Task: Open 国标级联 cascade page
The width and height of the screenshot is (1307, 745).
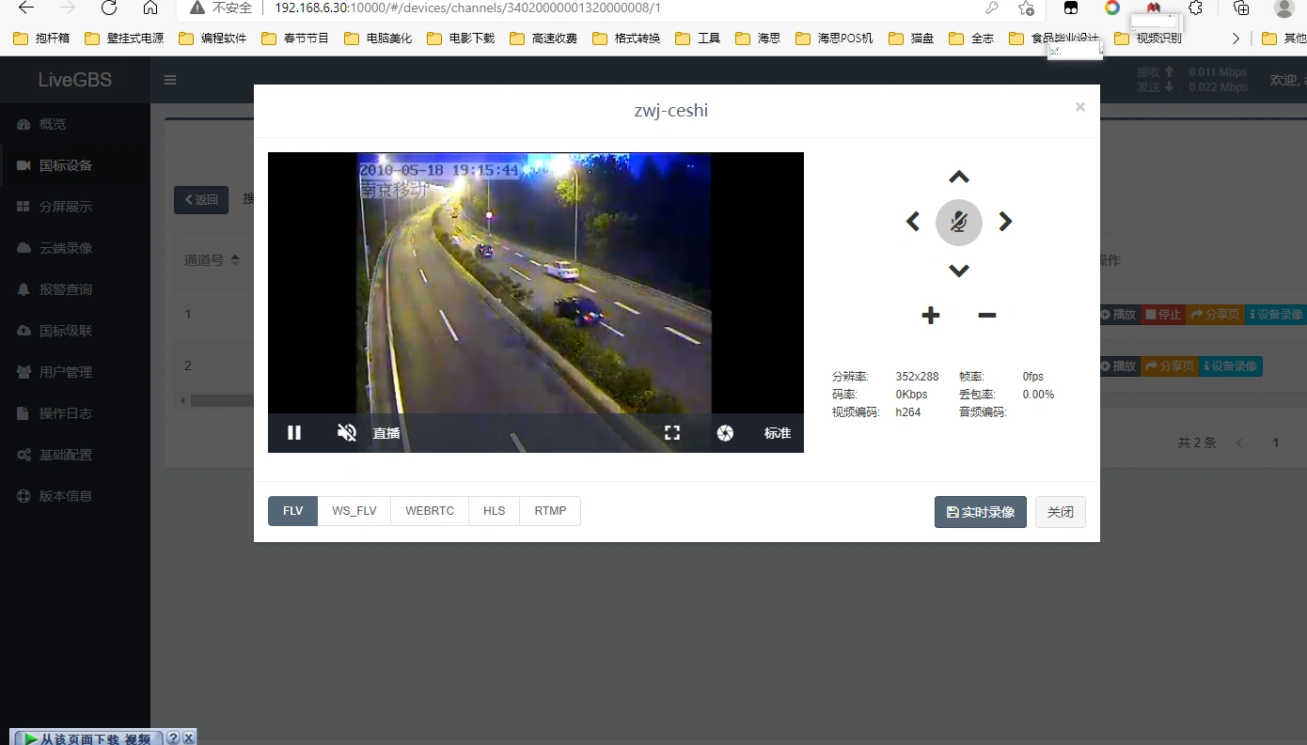Action: 75,331
